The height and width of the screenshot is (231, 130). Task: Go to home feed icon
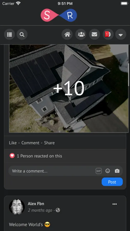click(67, 34)
